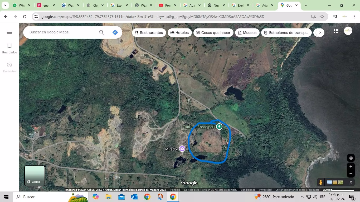
Task: Show your location on the map
Action: point(351,158)
